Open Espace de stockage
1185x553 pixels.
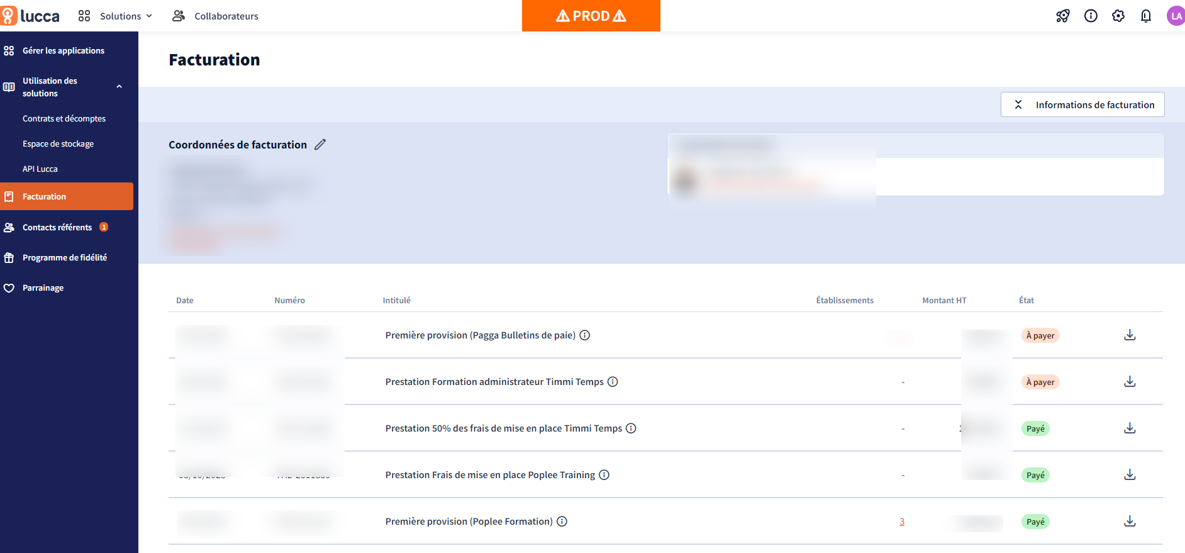coord(58,143)
